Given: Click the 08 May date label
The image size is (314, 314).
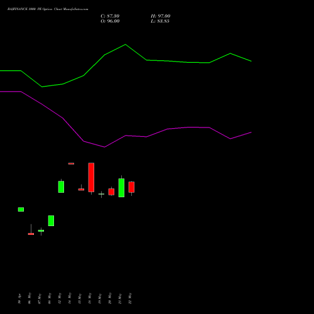Looking at the screenshot, I should click(50, 298).
